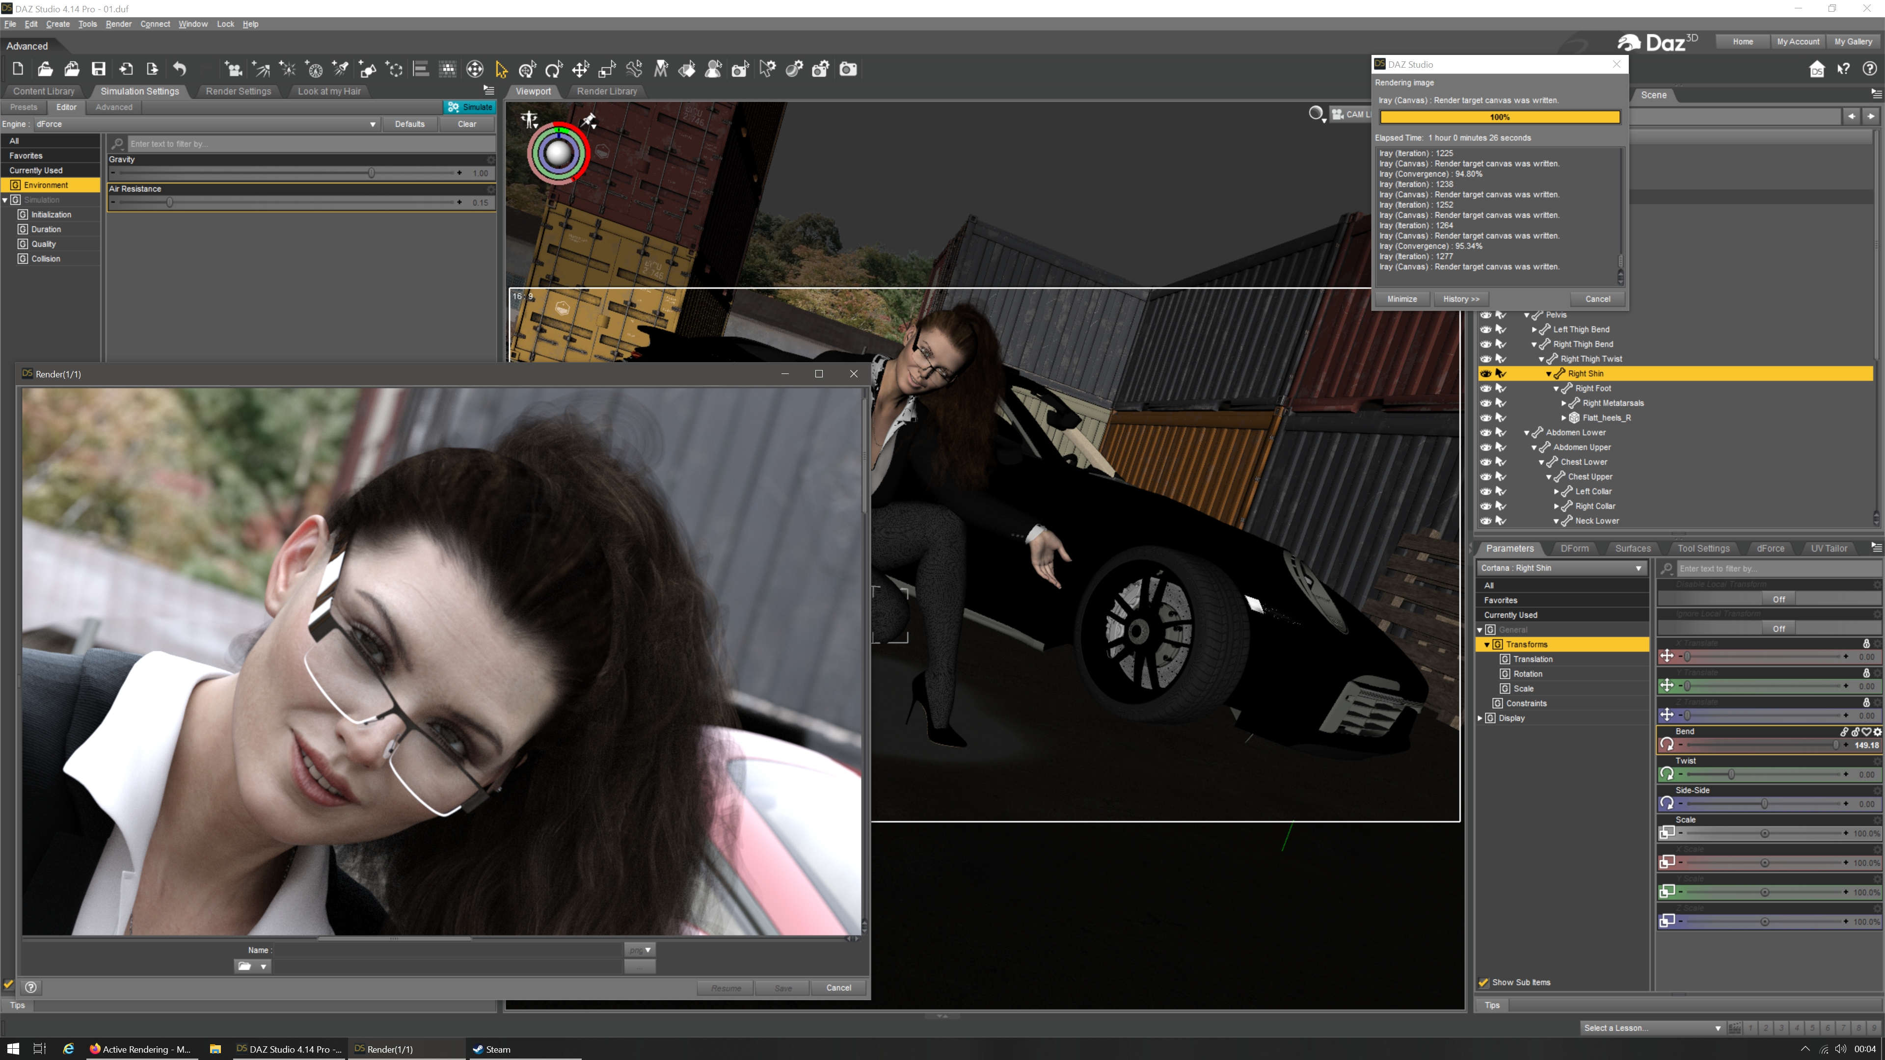Open the Render menu
This screenshot has height=1060, width=1885.
point(118,24)
